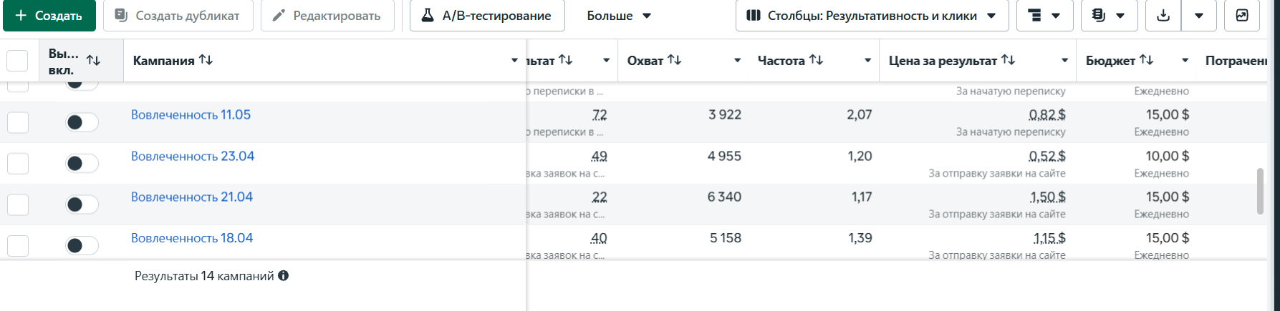This screenshot has width=1280, height=311.
Task: Click frequency value 1,17
Action: 862,197
